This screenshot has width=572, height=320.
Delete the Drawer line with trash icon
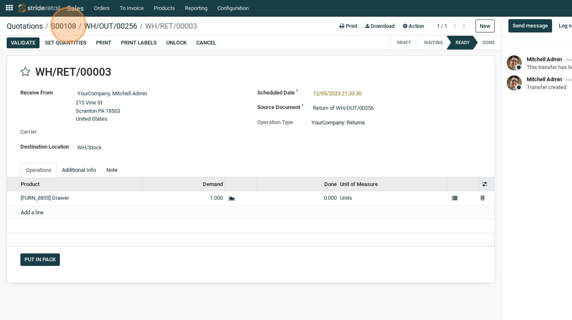click(x=482, y=198)
